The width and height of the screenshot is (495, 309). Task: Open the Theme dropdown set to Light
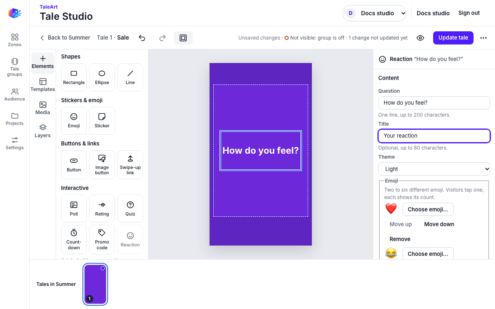point(434,169)
